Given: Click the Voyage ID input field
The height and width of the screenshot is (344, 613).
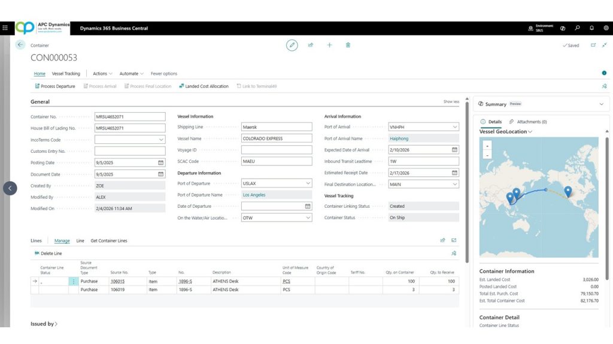Looking at the screenshot, I should click(x=277, y=150).
